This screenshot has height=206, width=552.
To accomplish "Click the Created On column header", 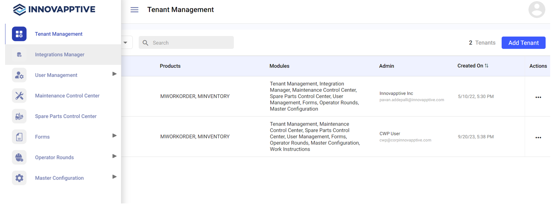I will (470, 66).
